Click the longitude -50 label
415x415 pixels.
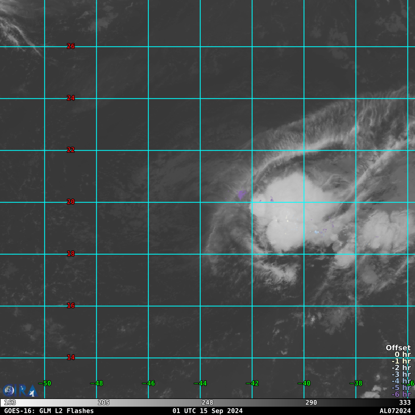[45, 383]
